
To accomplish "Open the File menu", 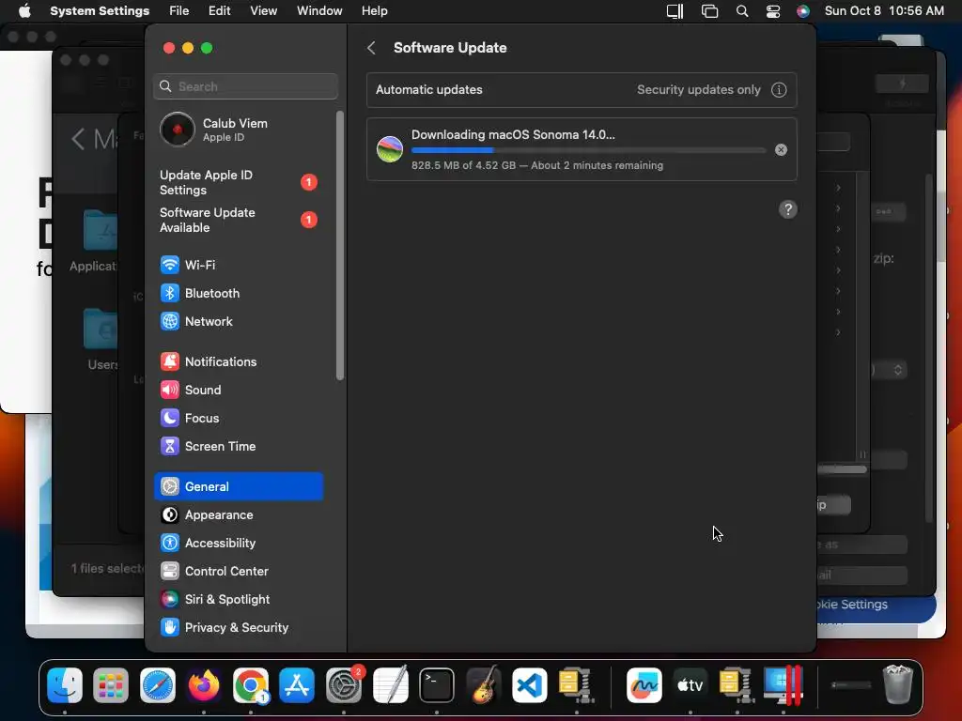I will [179, 11].
